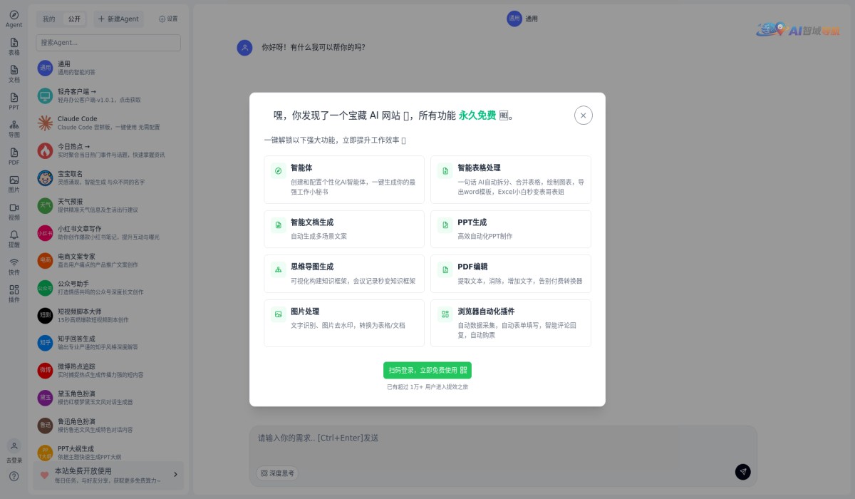Open the PPT tool from left rail
This screenshot has width=855, height=499.
tap(14, 102)
